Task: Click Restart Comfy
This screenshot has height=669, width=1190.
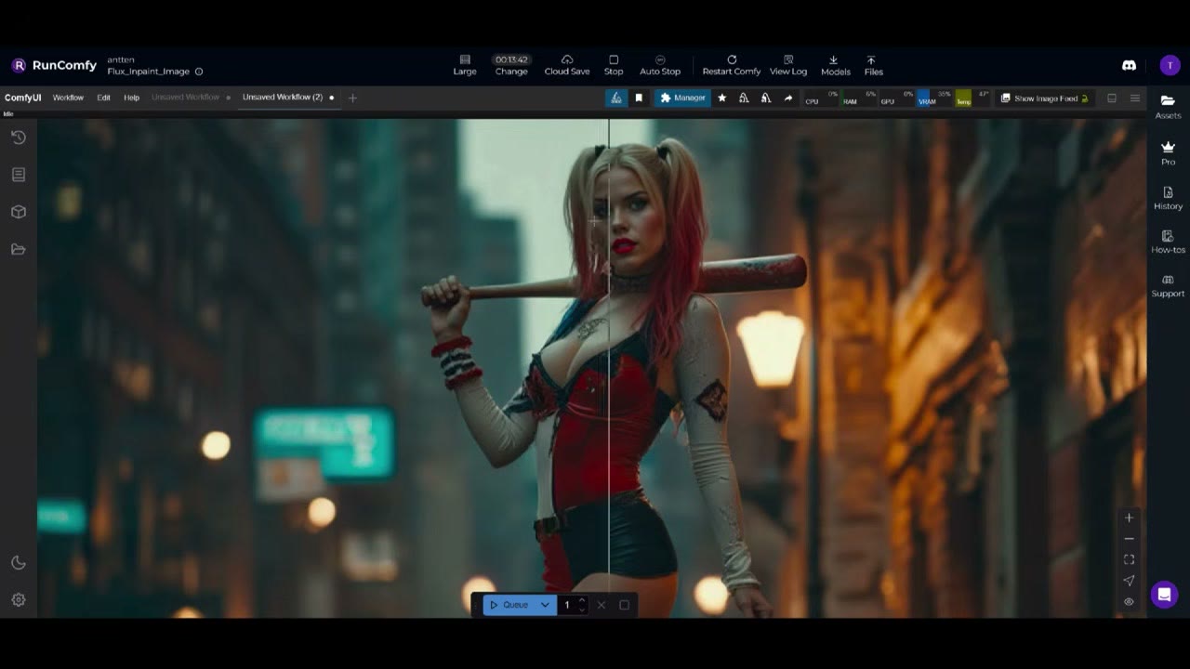Action: (x=732, y=65)
